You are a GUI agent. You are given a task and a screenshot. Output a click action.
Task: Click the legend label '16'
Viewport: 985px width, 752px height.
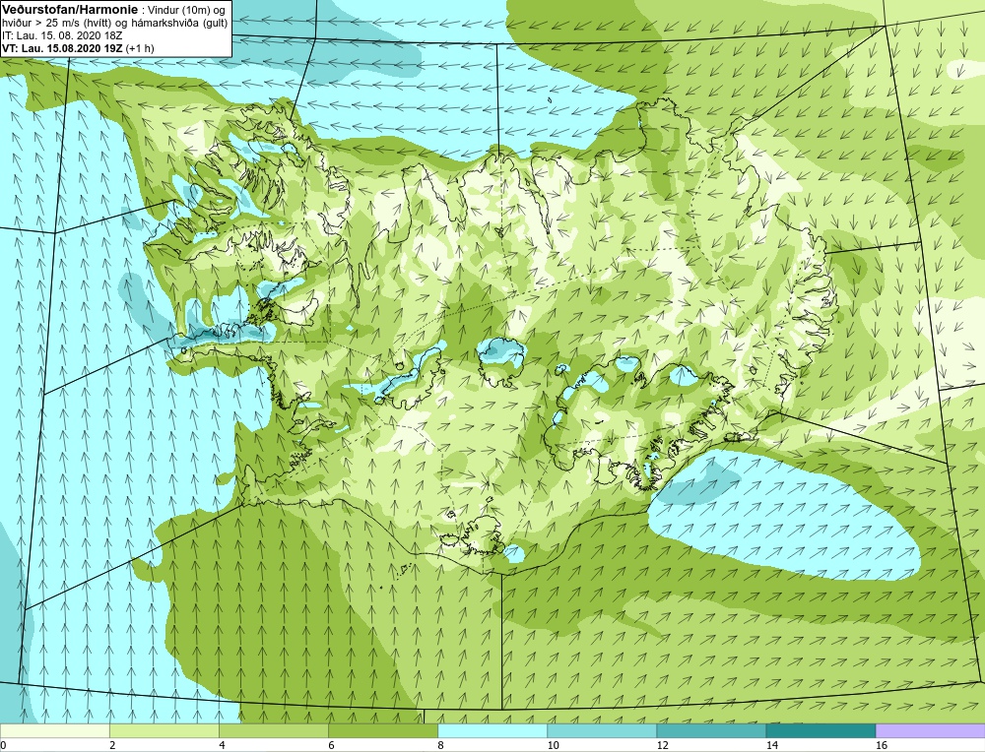[x=882, y=745]
